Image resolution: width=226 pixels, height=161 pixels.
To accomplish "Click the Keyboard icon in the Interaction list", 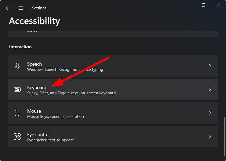I will [x=17, y=89].
